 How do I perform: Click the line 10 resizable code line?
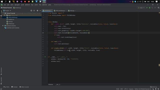tap(72, 33)
